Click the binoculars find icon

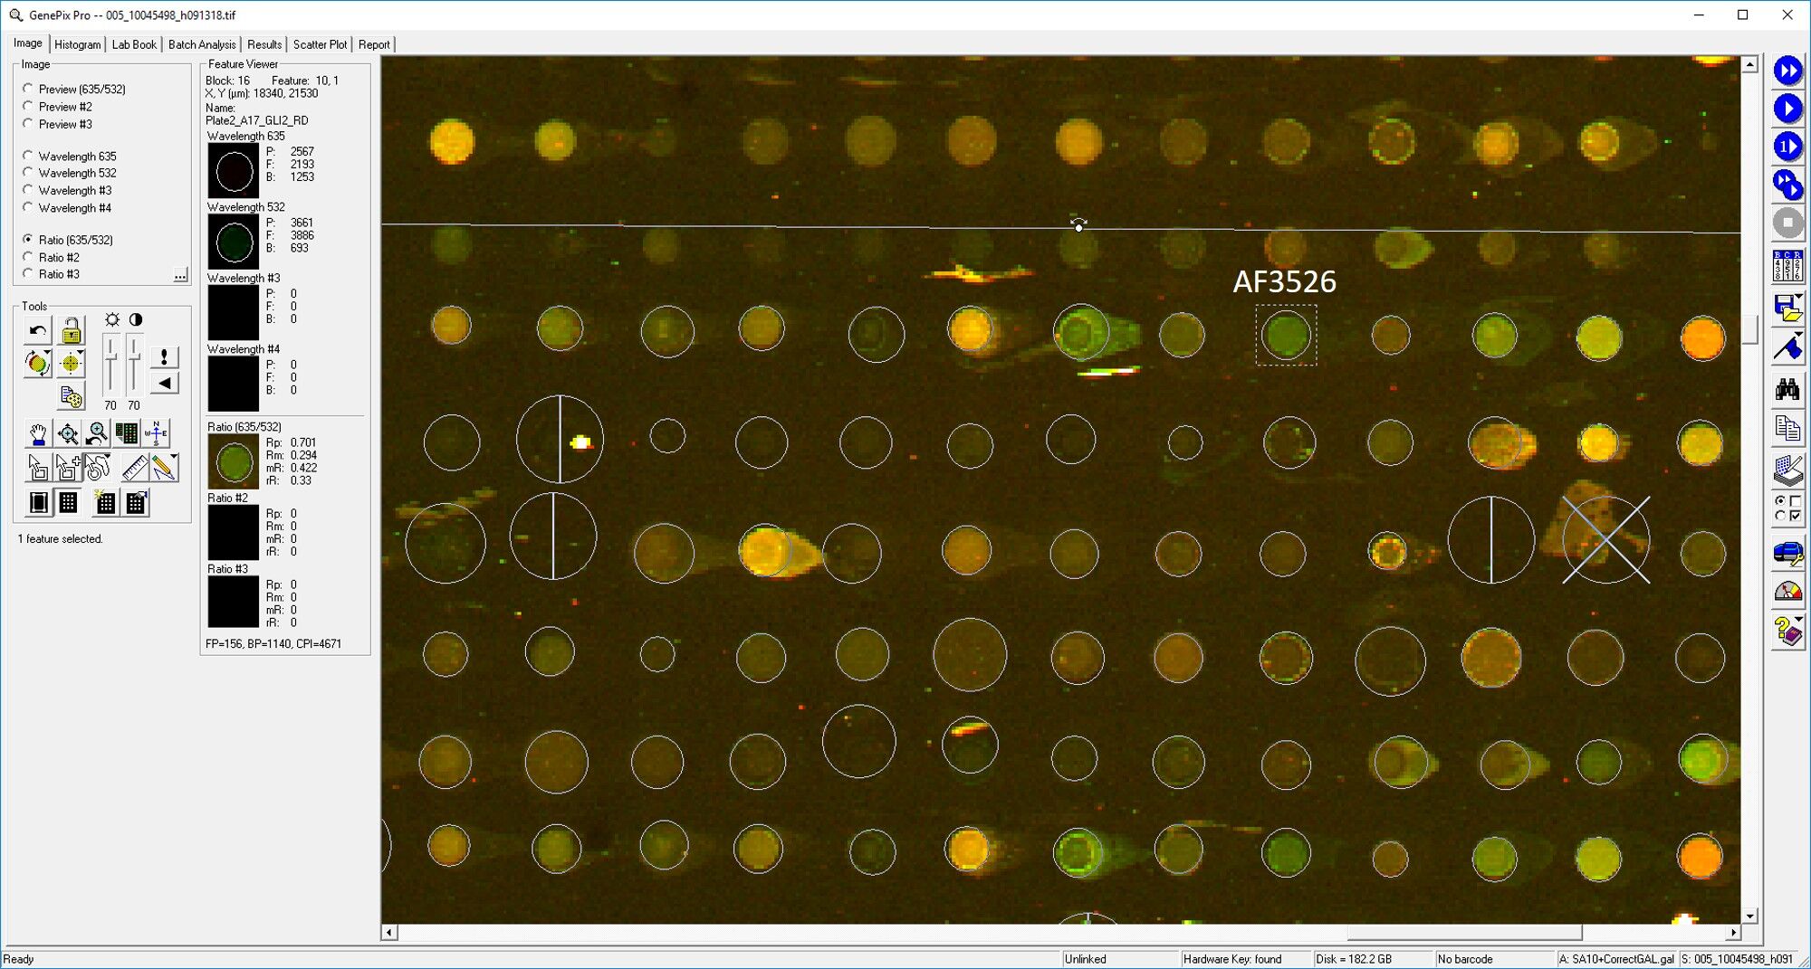(1787, 390)
